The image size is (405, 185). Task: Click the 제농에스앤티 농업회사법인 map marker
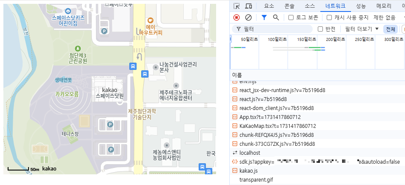click(x=167, y=145)
